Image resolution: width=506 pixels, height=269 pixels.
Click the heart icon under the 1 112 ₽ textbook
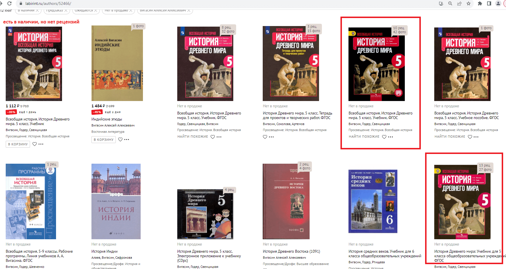pyautogui.click(x=35, y=144)
